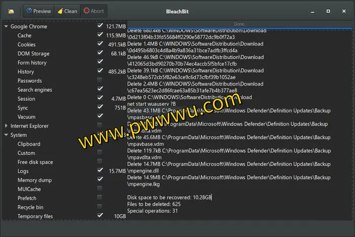This screenshot has height=237, width=355.
Task: Select the Cache row label
Action: (x=24, y=36)
